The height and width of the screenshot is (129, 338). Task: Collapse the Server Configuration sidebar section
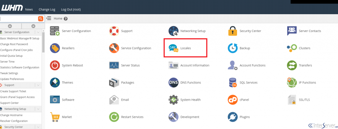(x=38, y=32)
